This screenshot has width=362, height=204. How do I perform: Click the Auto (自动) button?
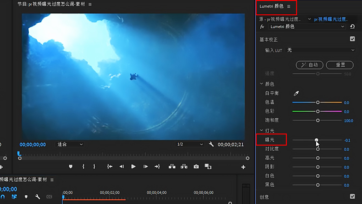coord(310,65)
